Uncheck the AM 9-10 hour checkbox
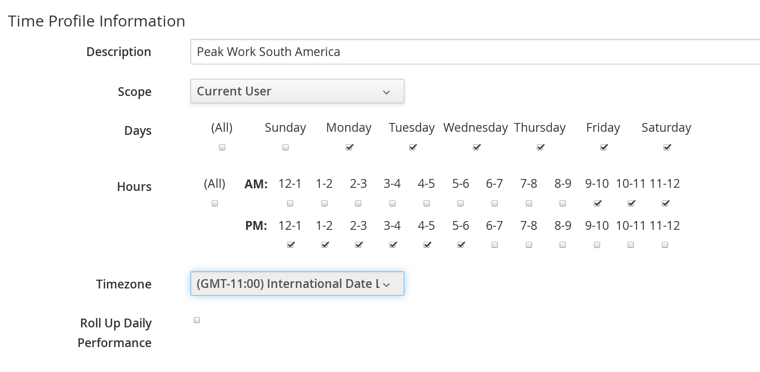The image size is (760, 372). pos(597,203)
